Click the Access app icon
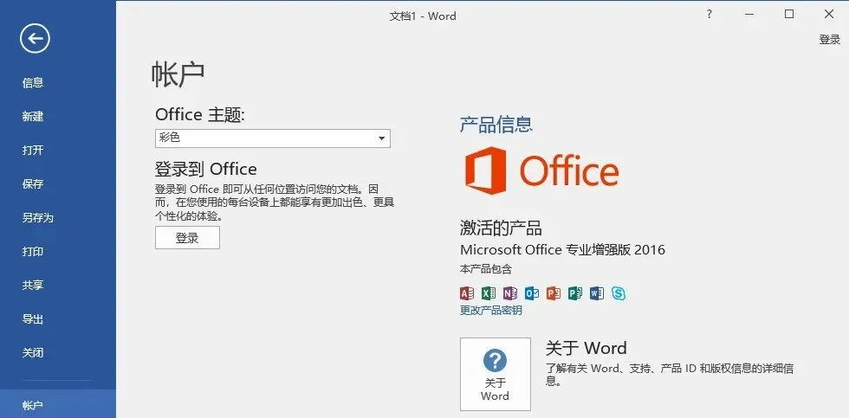 point(467,293)
